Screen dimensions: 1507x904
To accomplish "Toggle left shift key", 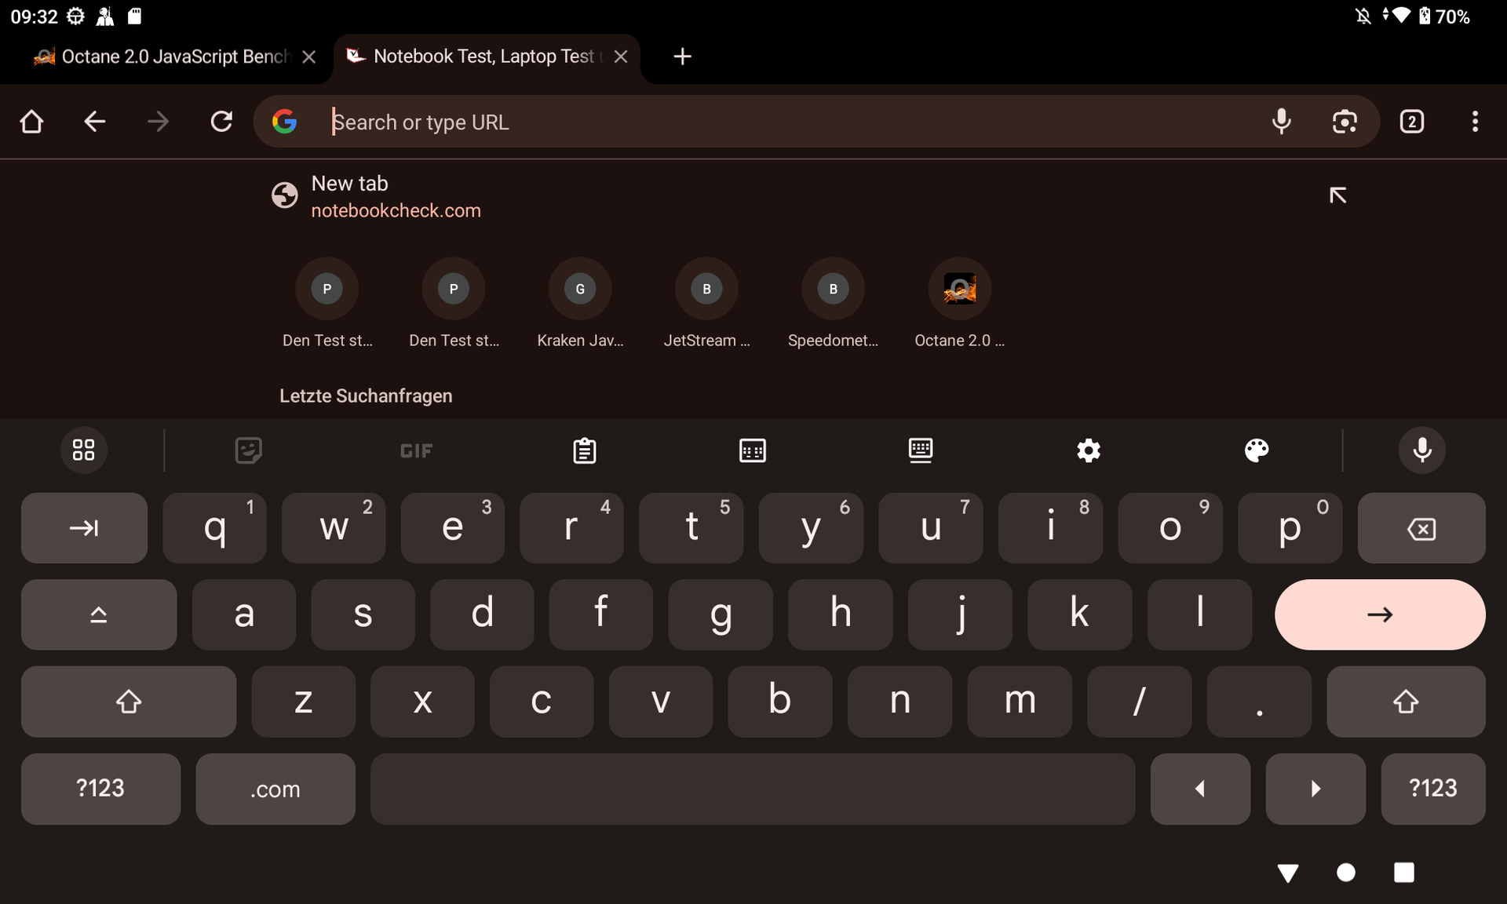I will pos(128,702).
